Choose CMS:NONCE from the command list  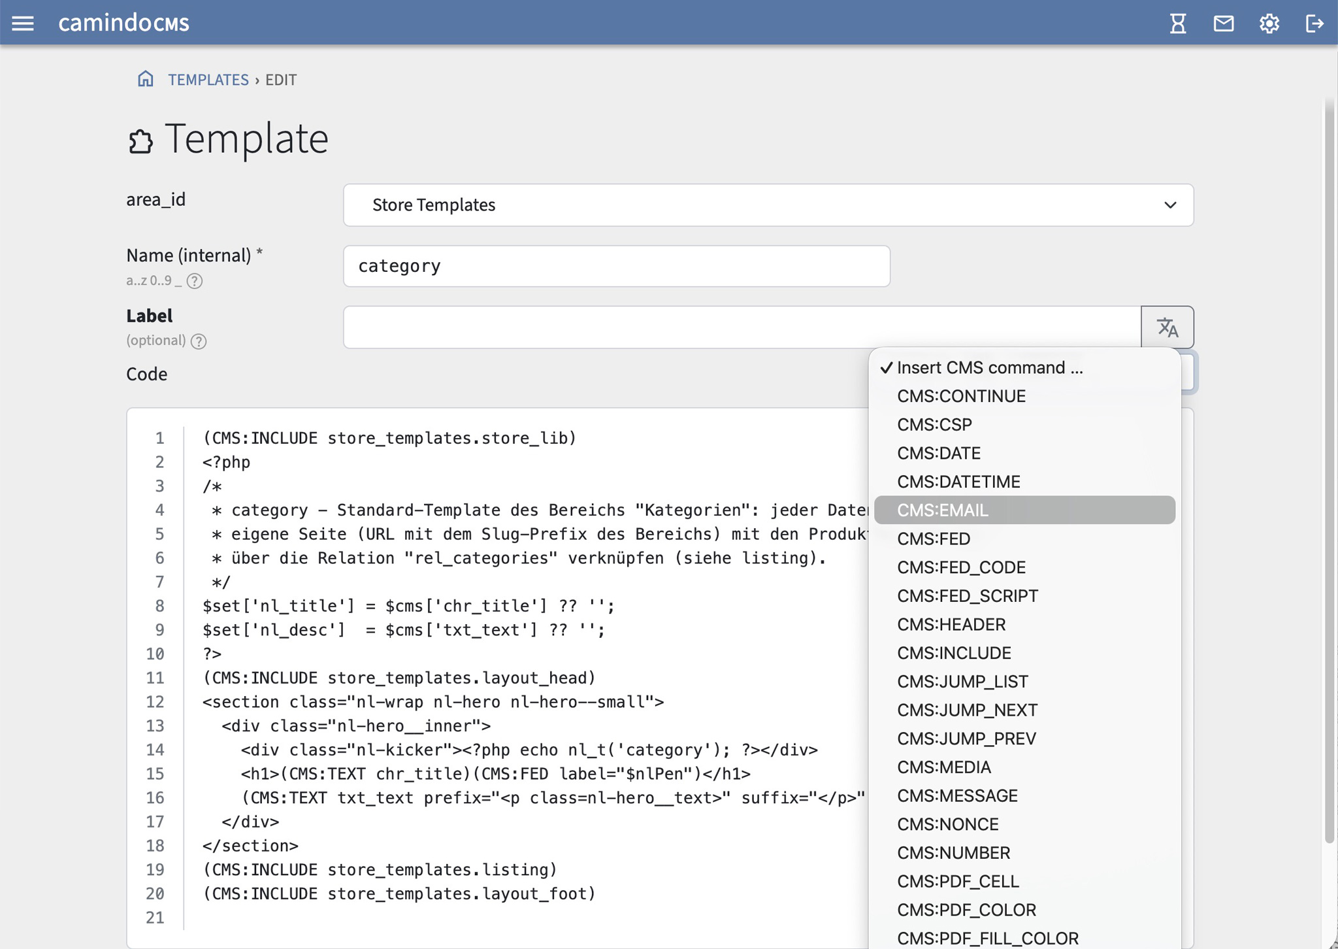pos(1024,824)
